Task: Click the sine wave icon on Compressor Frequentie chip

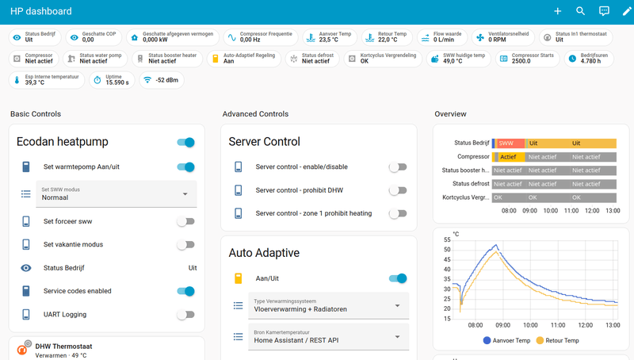Action: point(231,37)
